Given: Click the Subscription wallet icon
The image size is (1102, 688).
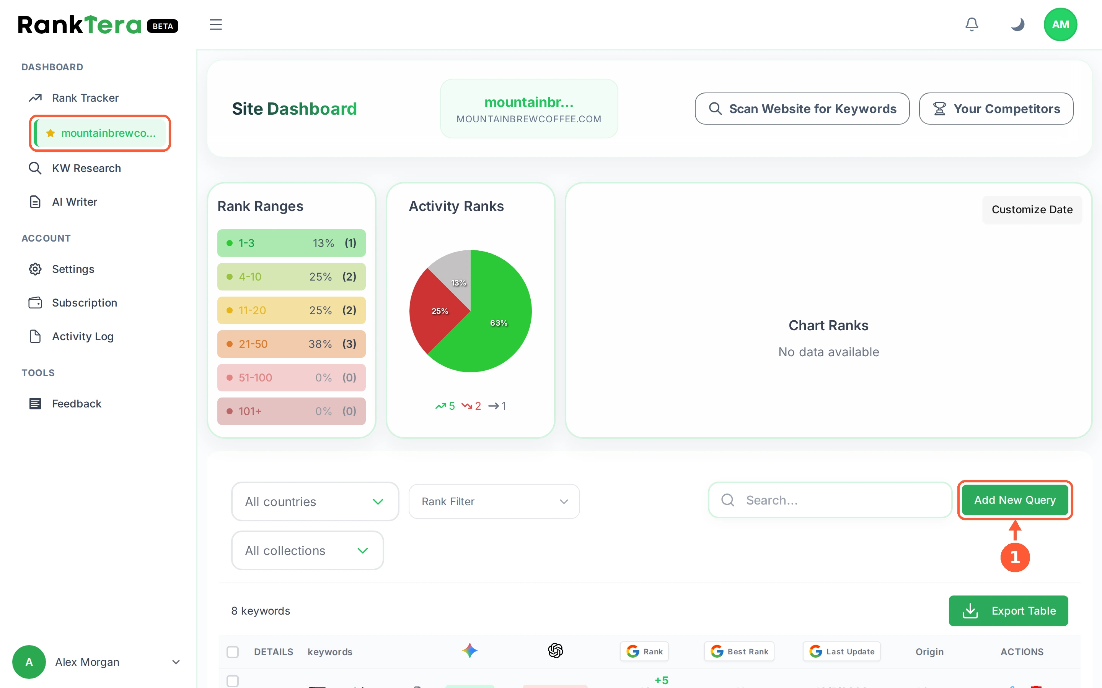Looking at the screenshot, I should click(x=35, y=303).
